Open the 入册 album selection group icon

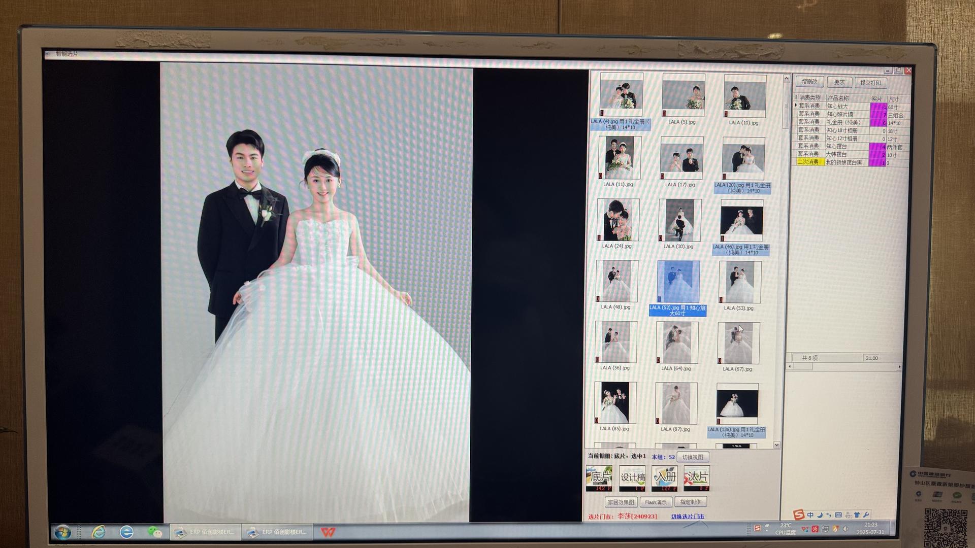coord(665,478)
